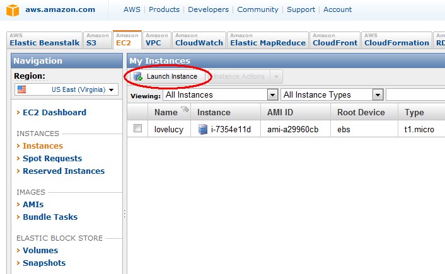Sort by the Name column header
Viewport: 445px width, 274px height.
click(x=169, y=112)
